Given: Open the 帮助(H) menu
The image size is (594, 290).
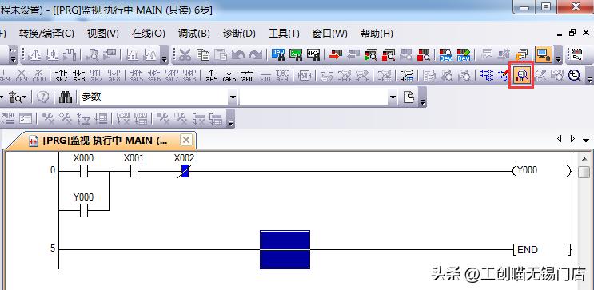Looking at the screenshot, I should tap(377, 34).
